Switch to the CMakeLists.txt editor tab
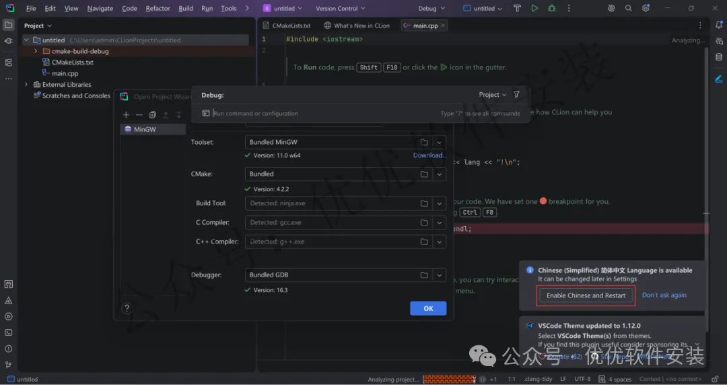Screen dimensions: 727x385 pos(287,26)
